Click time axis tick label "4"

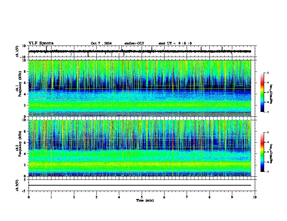pos(119,197)
